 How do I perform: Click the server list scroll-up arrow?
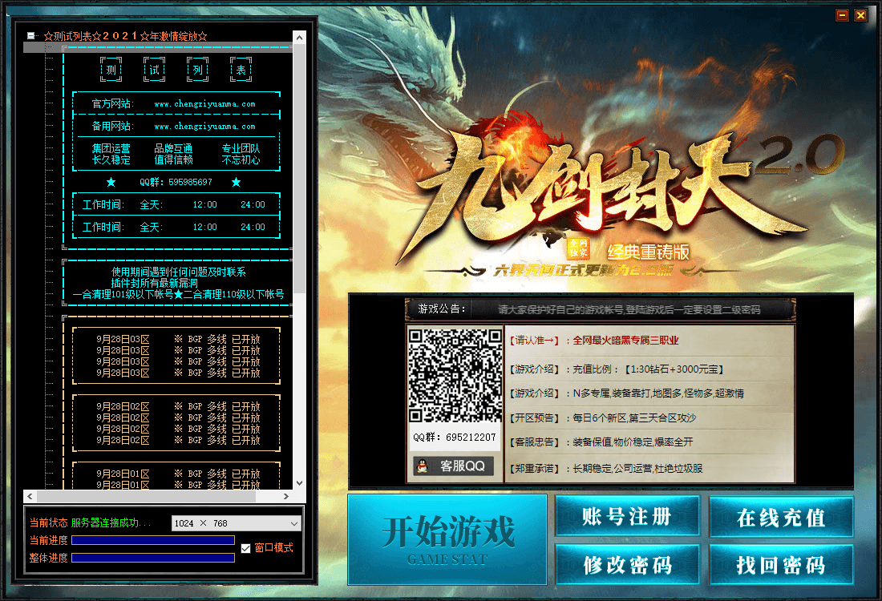tap(299, 37)
